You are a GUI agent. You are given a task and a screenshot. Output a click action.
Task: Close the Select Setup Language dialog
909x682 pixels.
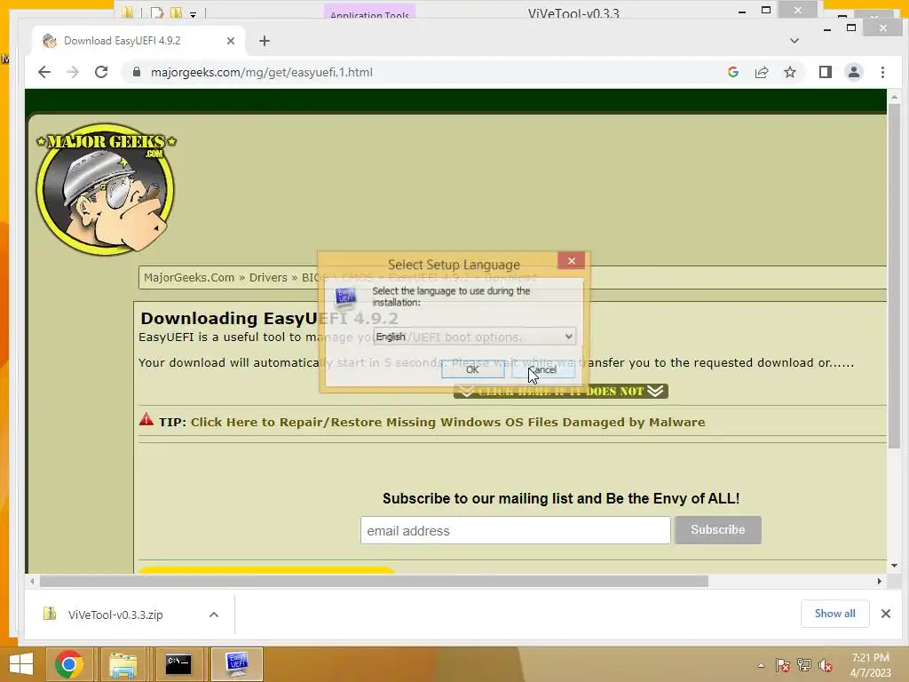[x=571, y=261]
